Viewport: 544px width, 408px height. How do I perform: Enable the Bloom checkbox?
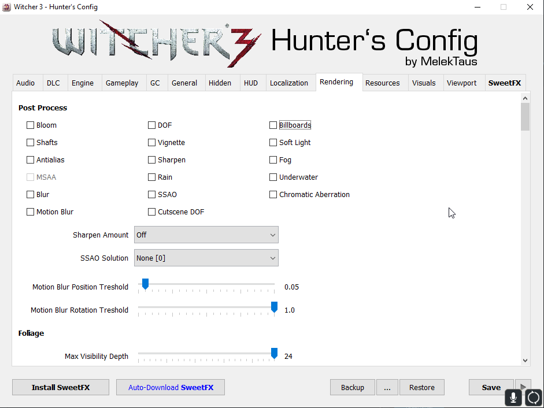pos(30,125)
